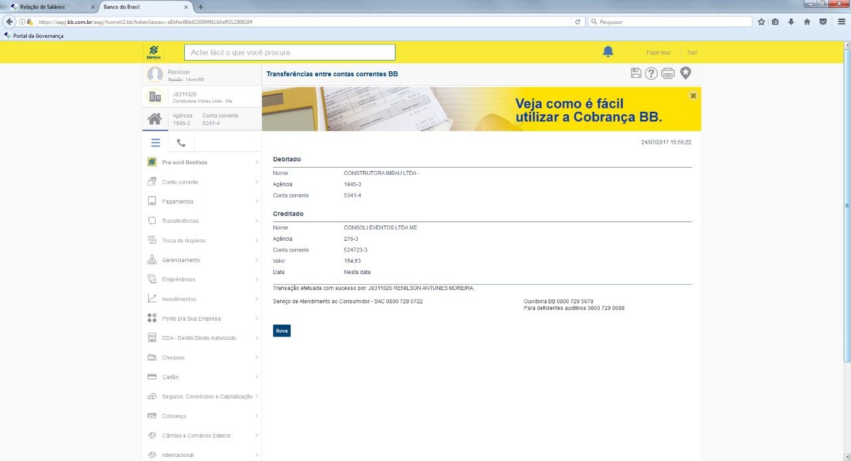Open the Pagamentos menu item
The height and width of the screenshot is (461, 851).
[x=202, y=201]
